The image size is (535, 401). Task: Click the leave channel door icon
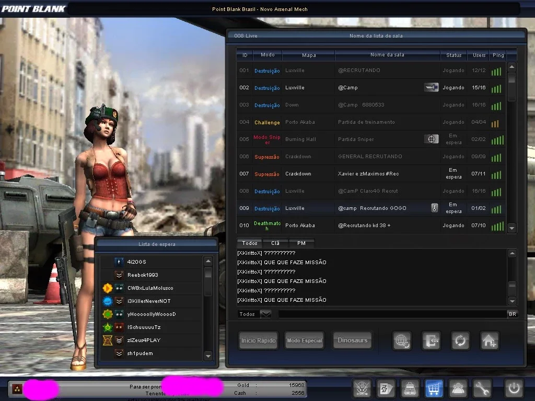(x=431, y=340)
